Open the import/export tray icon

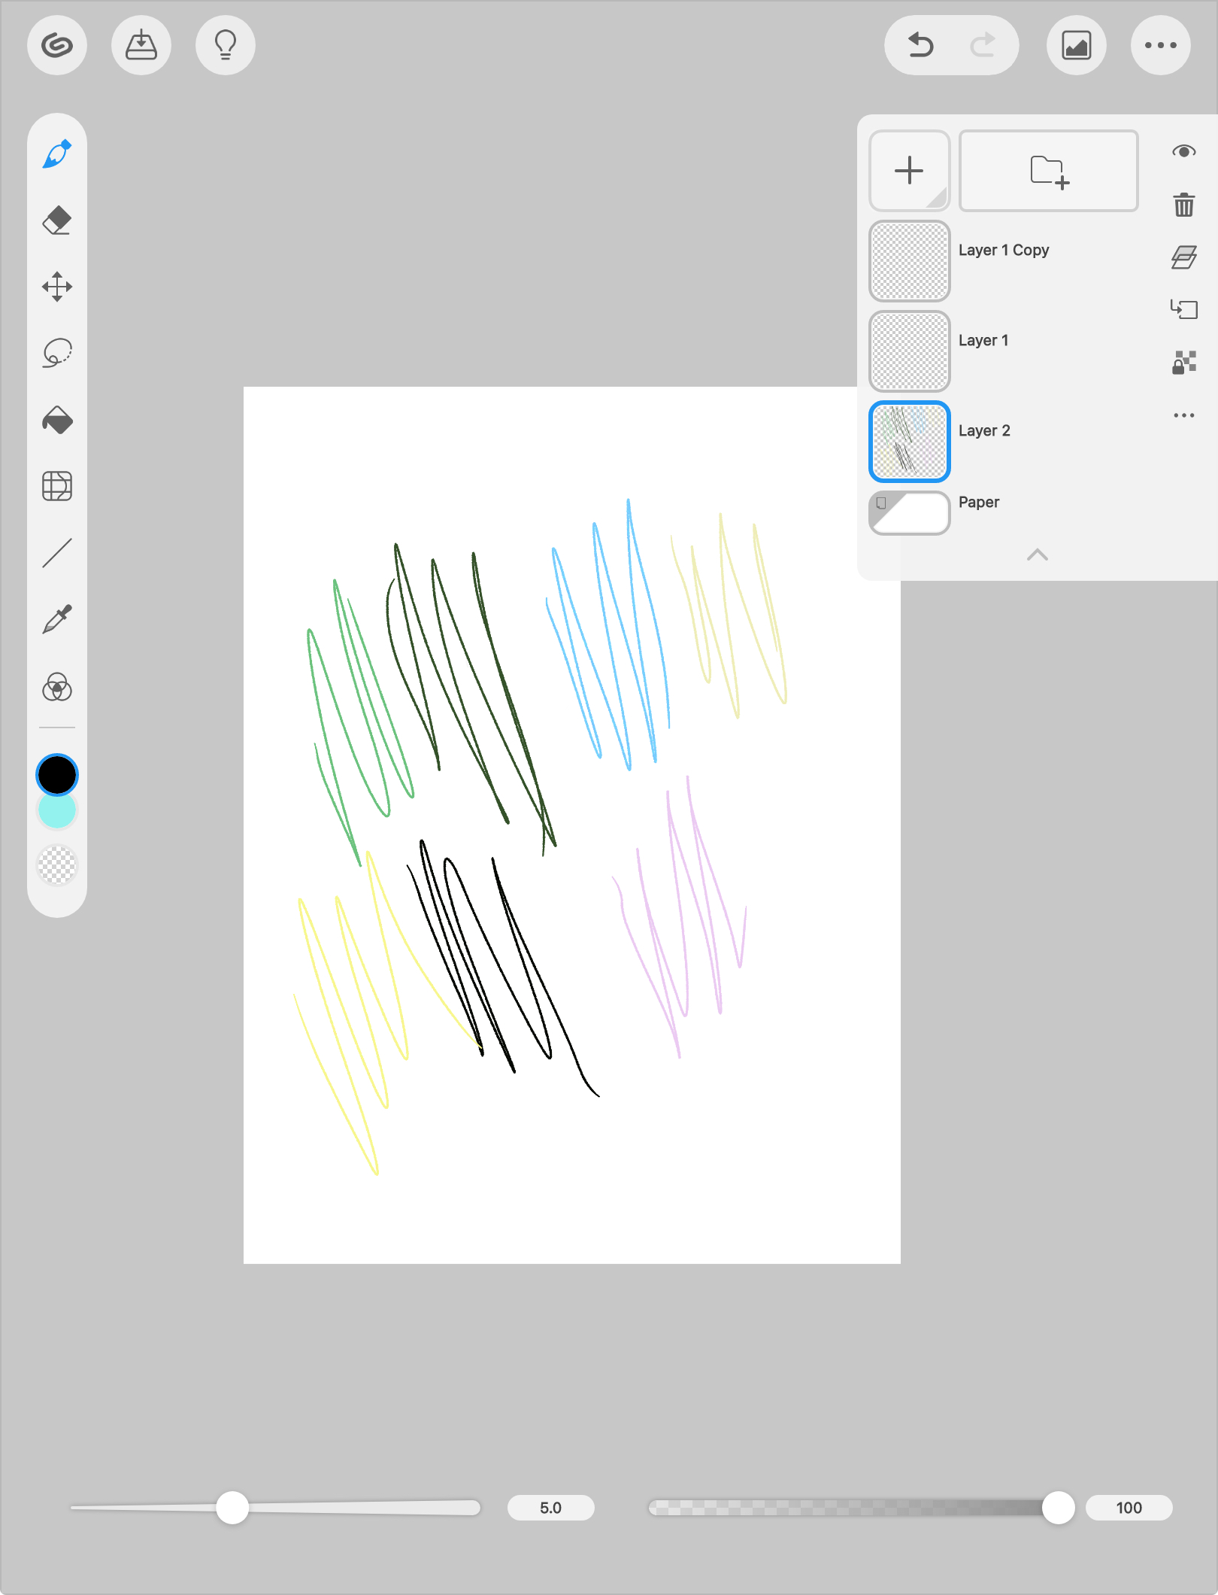click(x=141, y=45)
